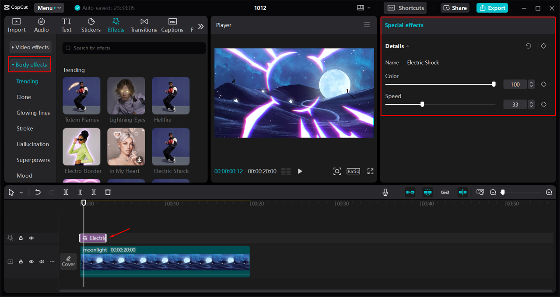Open the Stroke subcategory
The height and width of the screenshot is (297, 560).
click(x=25, y=128)
